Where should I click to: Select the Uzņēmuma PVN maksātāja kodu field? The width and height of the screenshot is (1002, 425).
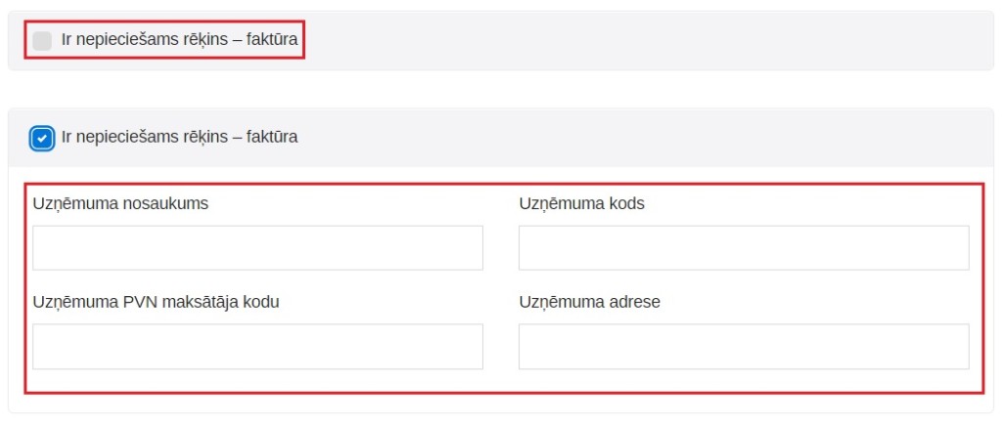click(257, 347)
